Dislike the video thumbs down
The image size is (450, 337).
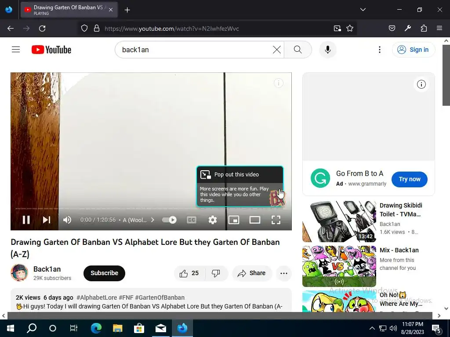(x=216, y=273)
